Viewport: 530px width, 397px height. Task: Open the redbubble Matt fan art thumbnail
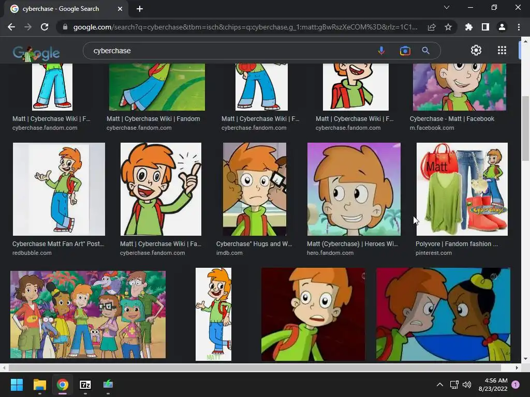pos(59,189)
